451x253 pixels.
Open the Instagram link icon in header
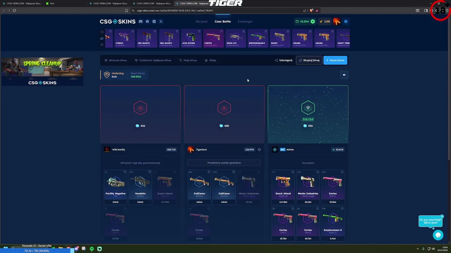point(154,21)
